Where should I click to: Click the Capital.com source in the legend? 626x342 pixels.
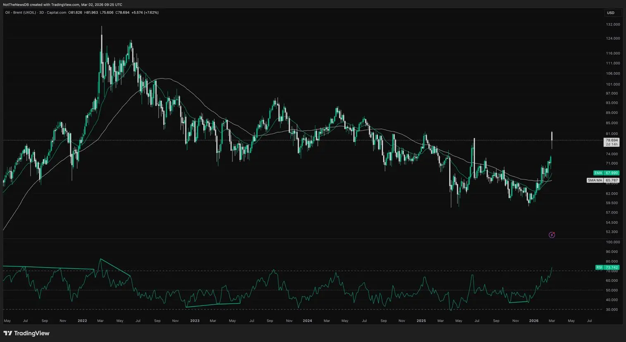point(57,12)
